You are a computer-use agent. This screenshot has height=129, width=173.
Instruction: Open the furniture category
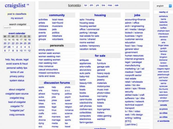click(x=101, y=63)
